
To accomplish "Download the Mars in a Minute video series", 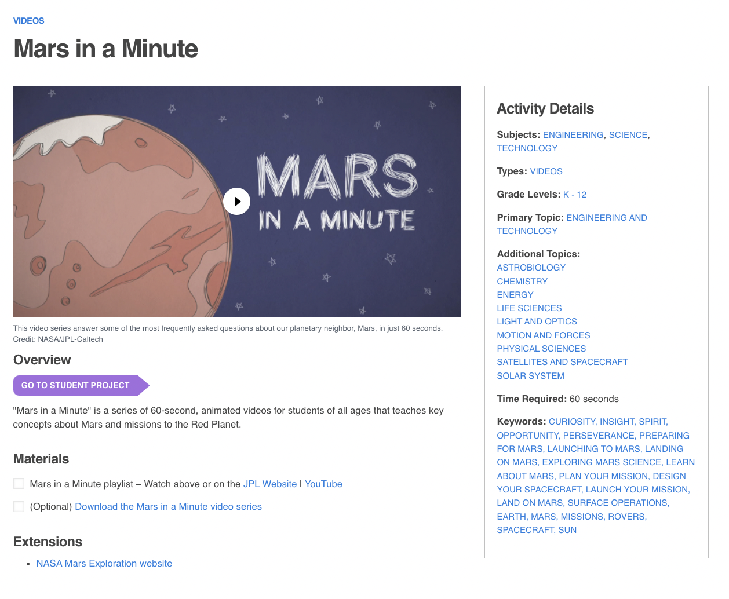I will coord(168,506).
